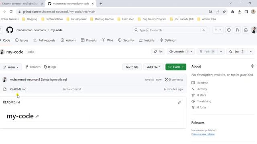The image size is (257, 144).
Task: Open the notifications inbox icon
Action: click(x=246, y=30)
